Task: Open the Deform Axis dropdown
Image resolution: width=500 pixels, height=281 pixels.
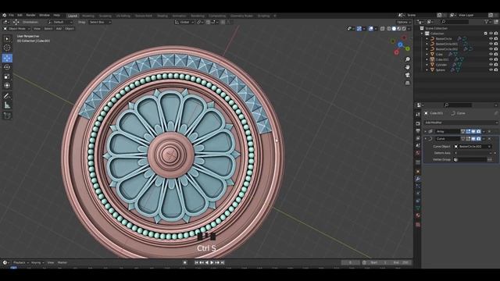Action: tap(473, 153)
